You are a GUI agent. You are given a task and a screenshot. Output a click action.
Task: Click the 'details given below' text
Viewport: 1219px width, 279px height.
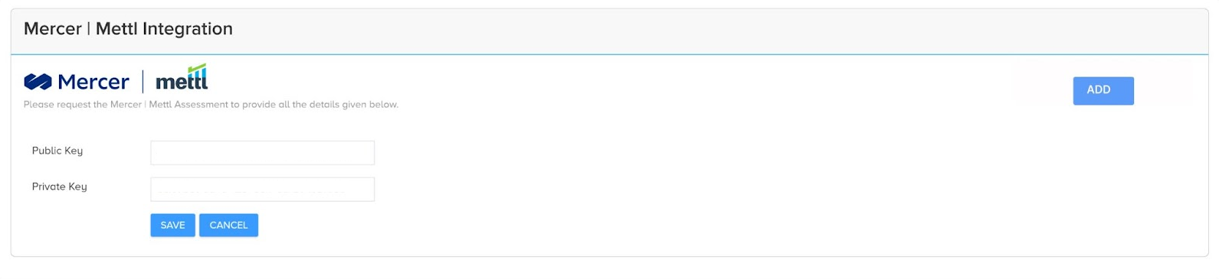(x=353, y=105)
